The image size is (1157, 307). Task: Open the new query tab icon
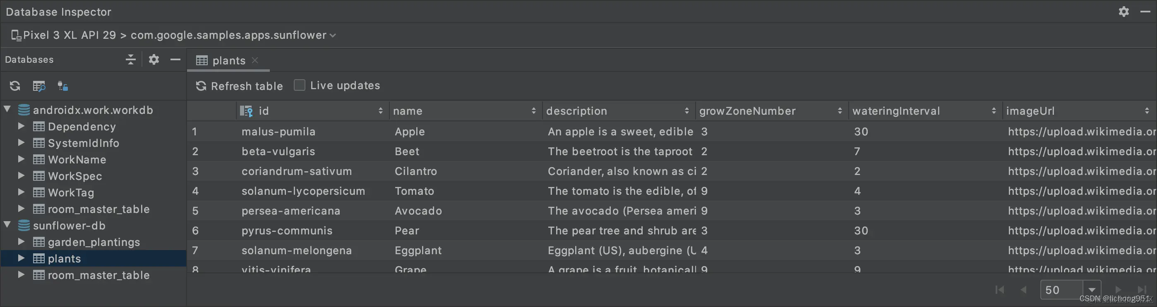point(39,85)
